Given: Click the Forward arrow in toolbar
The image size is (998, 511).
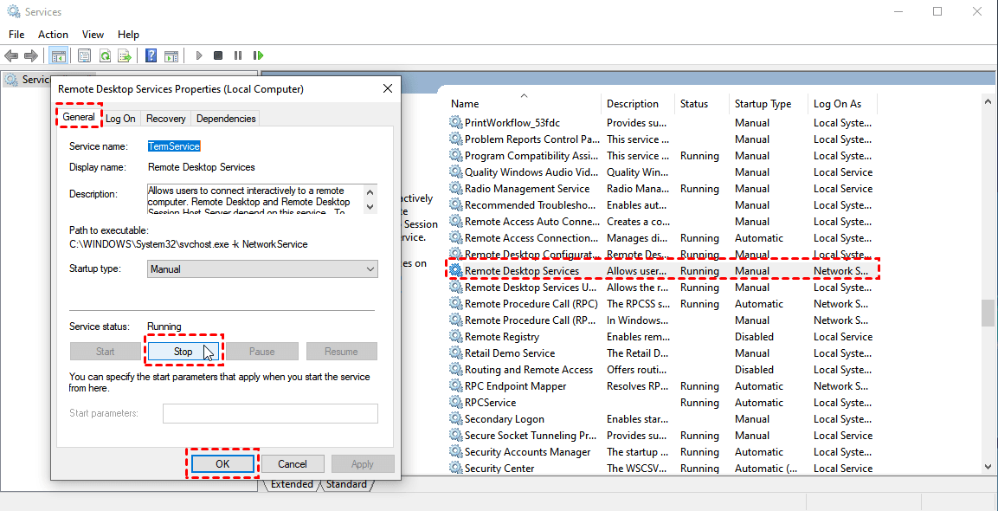Looking at the screenshot, I should [31, 55].
